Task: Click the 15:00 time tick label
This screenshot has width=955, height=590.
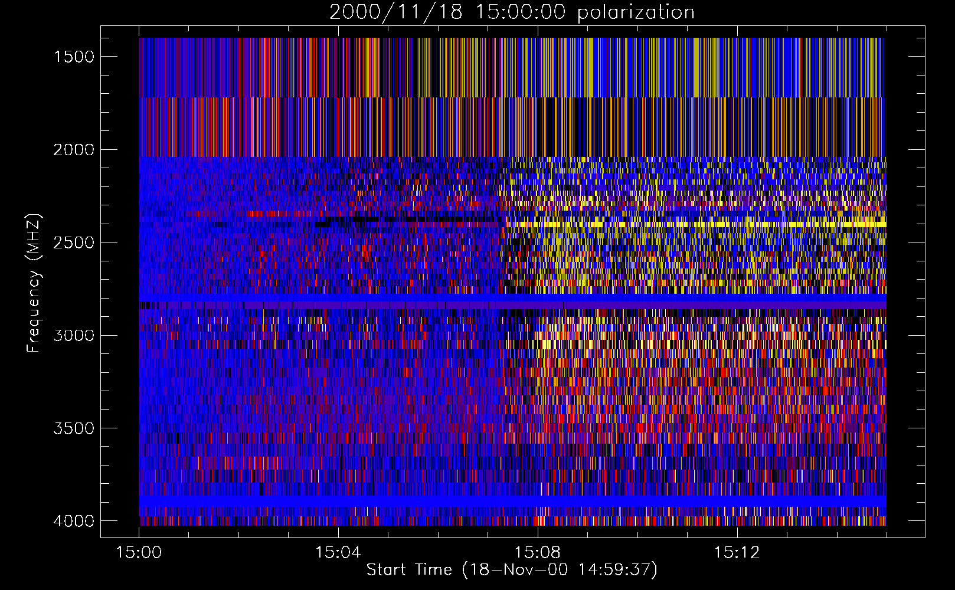Action: (139, 553)
